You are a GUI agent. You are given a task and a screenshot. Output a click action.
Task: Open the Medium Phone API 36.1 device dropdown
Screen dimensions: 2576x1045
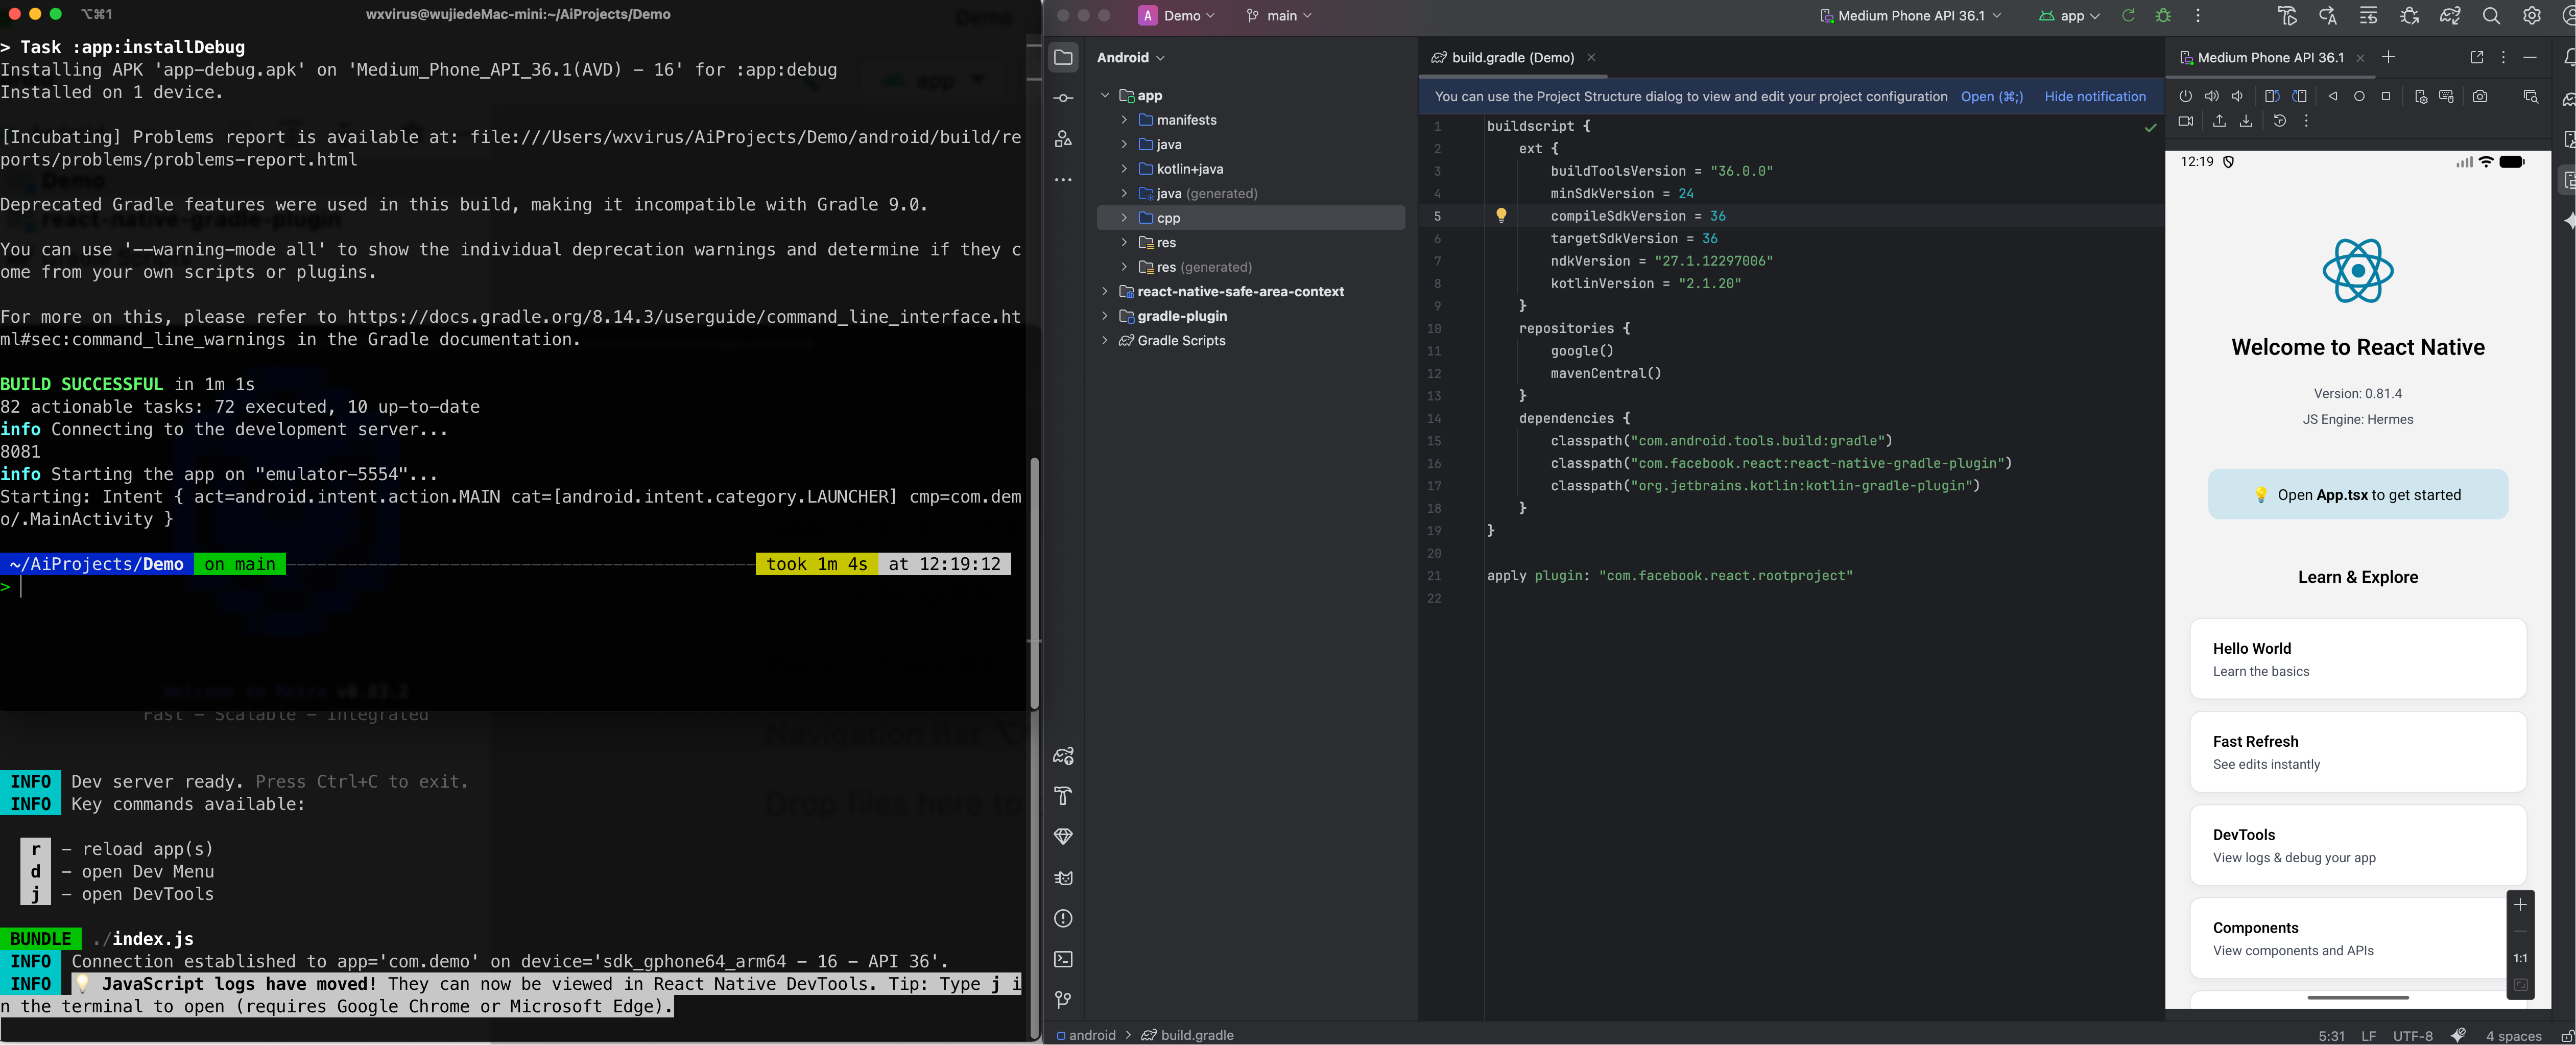click(1911, 16)
